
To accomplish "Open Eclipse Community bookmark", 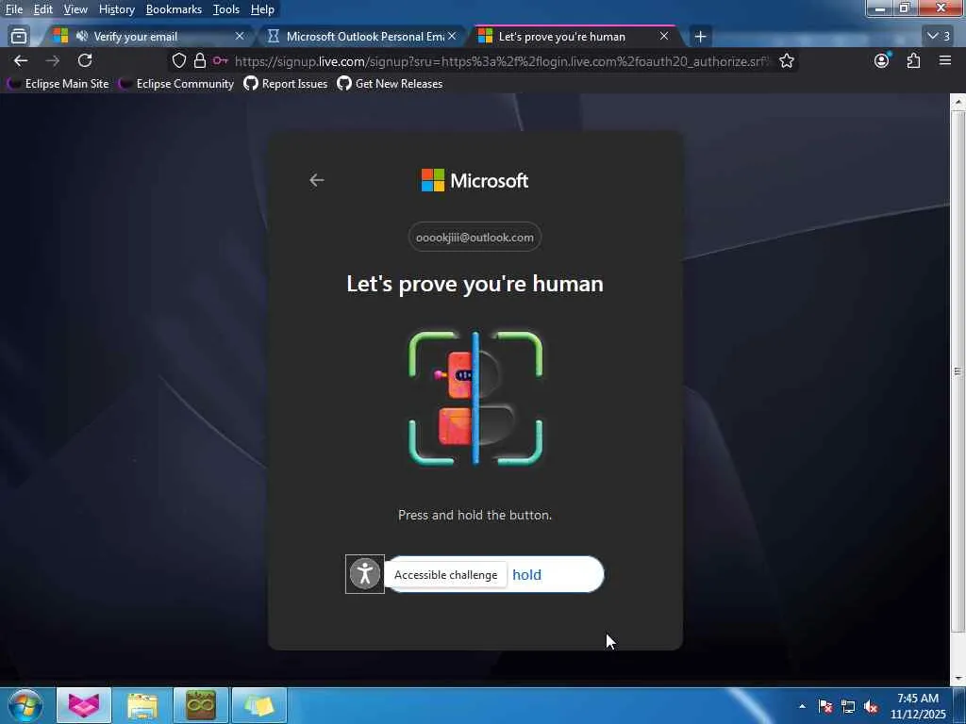I will [176, 84].
